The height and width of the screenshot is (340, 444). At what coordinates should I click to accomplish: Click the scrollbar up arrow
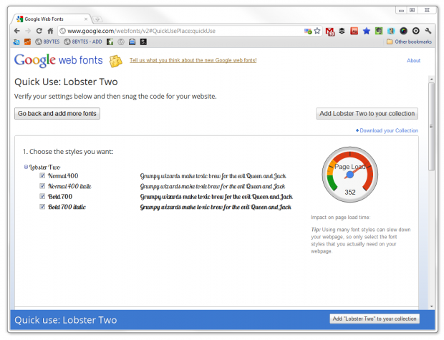pyautogui.click(x=431, y=79)
